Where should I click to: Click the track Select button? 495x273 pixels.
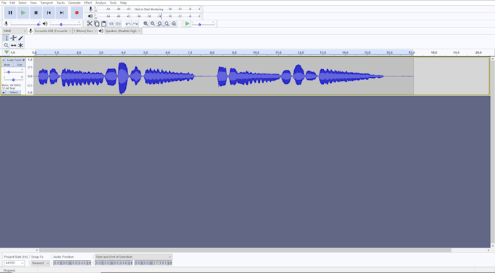pyautogui.click(x=14, y=92)
